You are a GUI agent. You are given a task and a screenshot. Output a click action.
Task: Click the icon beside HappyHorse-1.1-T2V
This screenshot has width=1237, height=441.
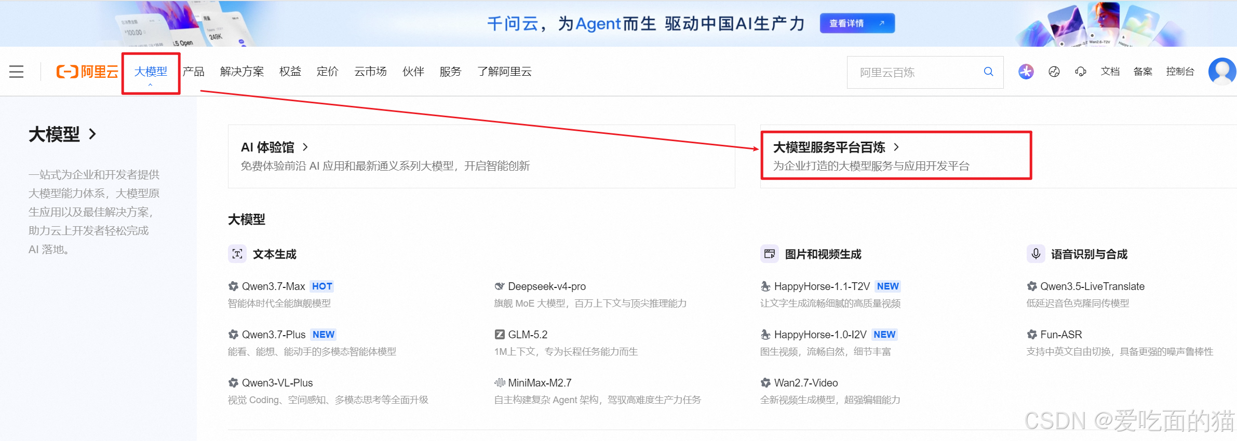click(x=765, y=286)
